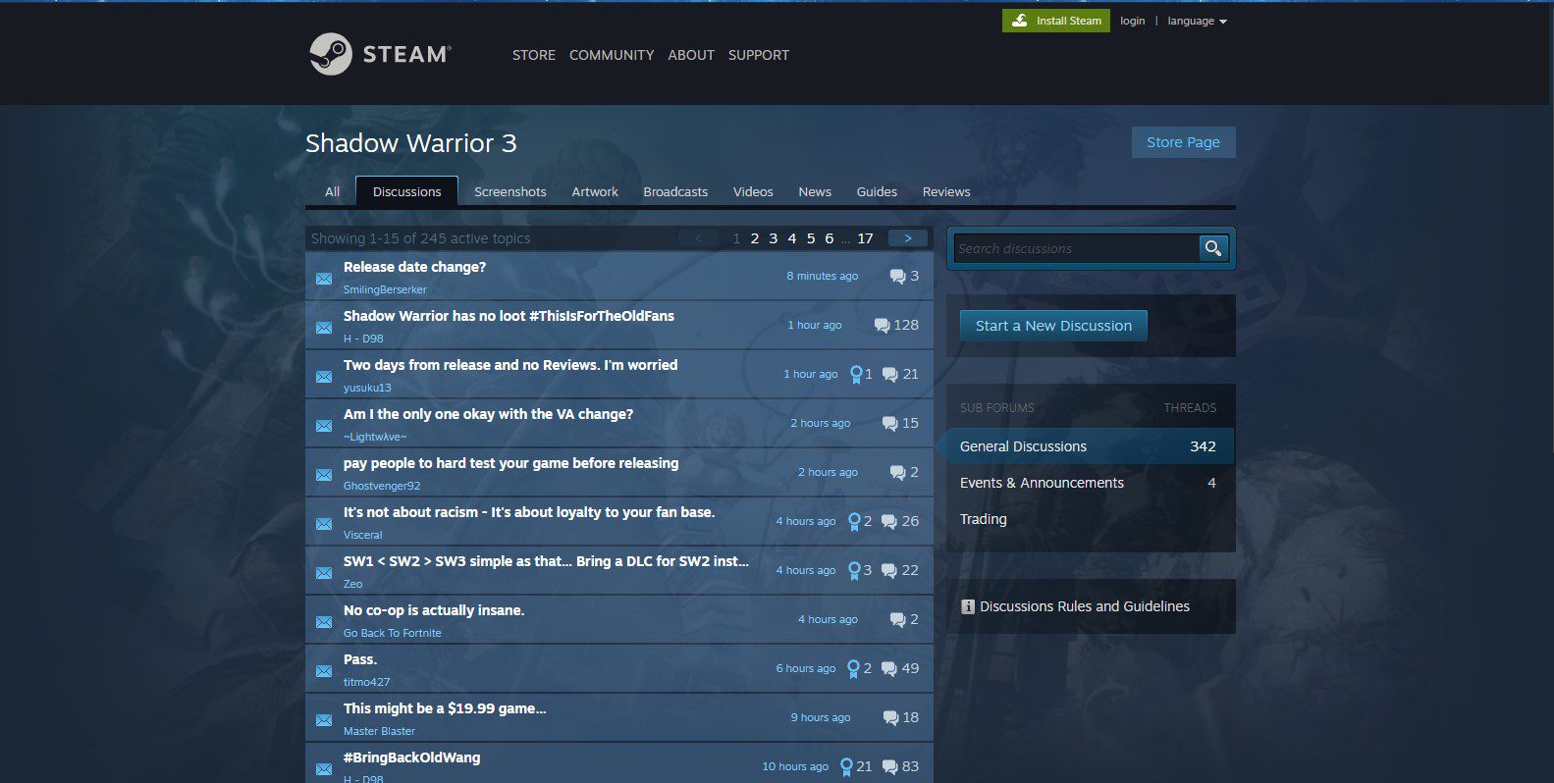The width and height of the screenshot is (1554, 783).
Task: Jump to page 17 of topics
Action: [x=865, y=238]
